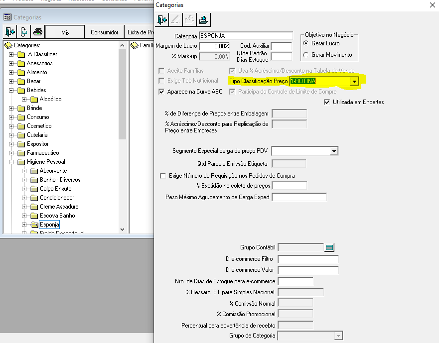Switch to the Mix tab
This screenshot has width=439, height=343.
[x=65, y=32]
